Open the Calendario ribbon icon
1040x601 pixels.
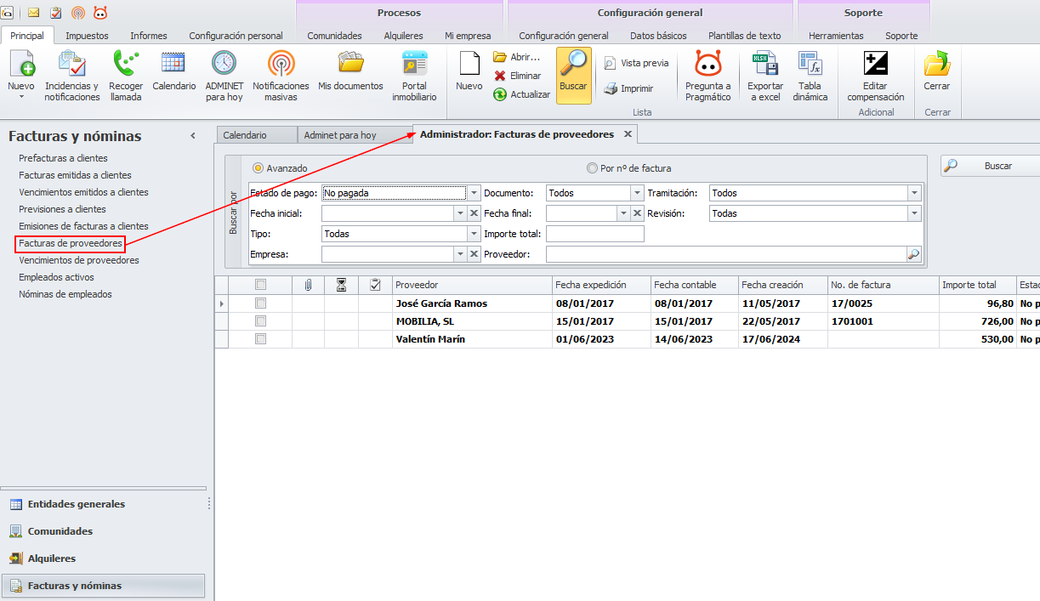pos(173,65)
